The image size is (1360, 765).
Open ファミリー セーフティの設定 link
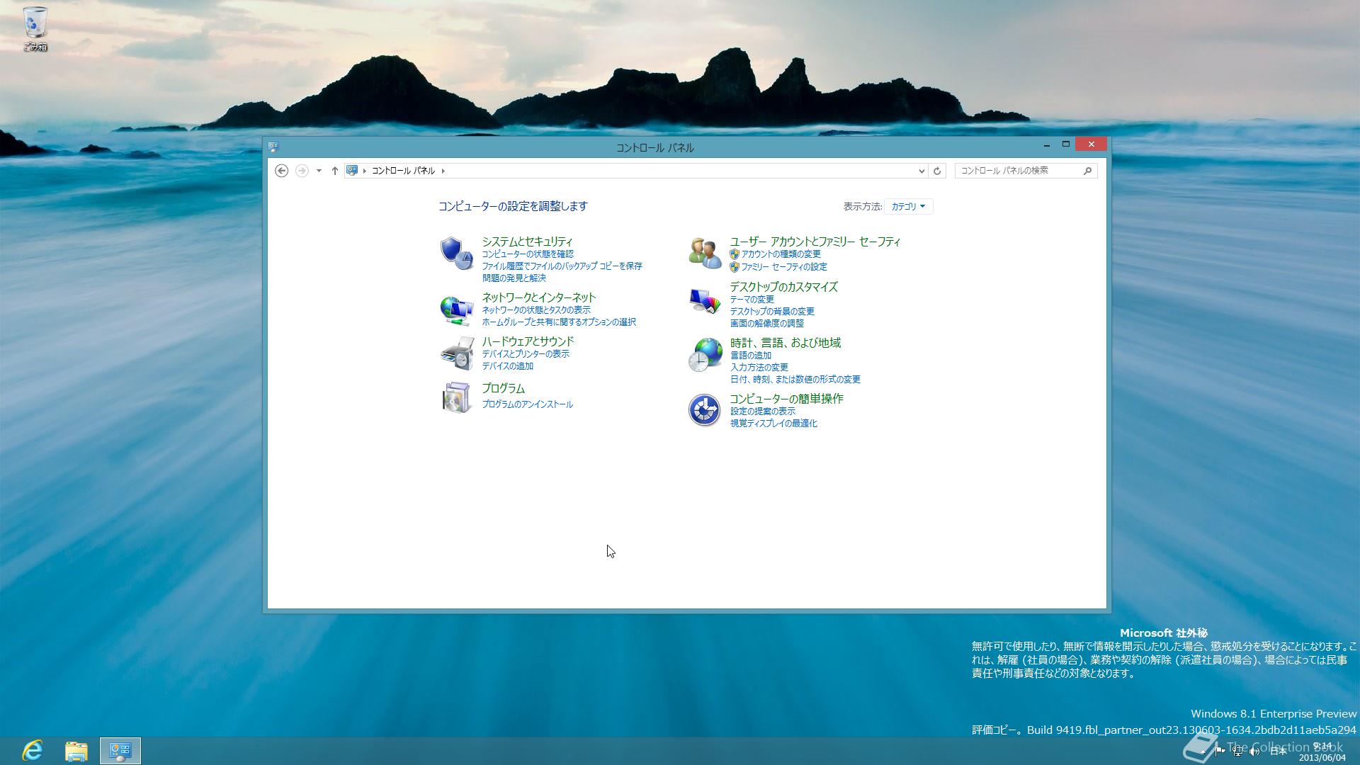coord(783,266)
